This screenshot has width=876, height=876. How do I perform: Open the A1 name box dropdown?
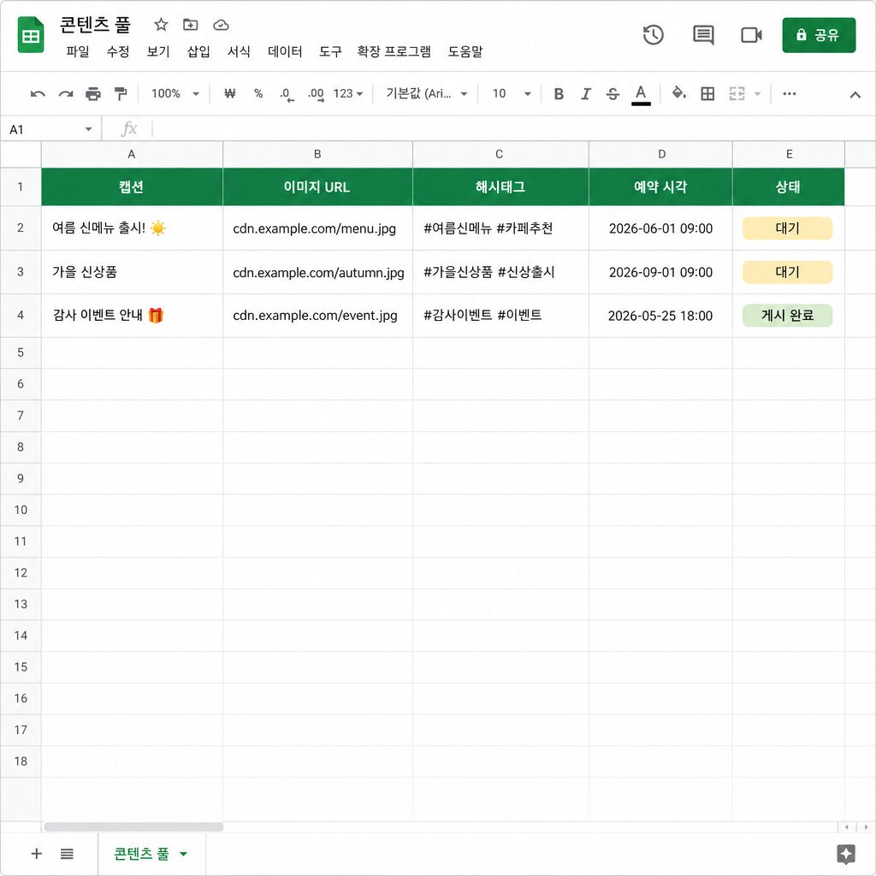click(x=88, y=130)
